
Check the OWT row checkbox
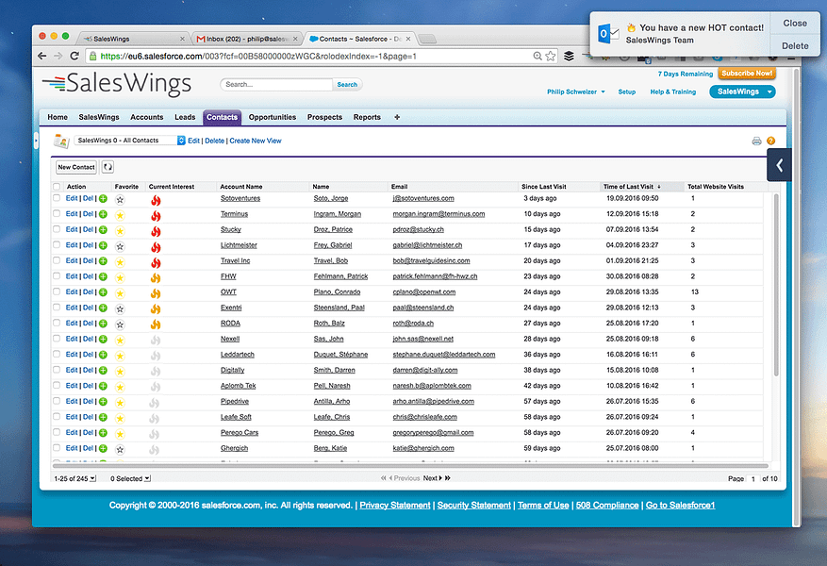tap(57, 291)
